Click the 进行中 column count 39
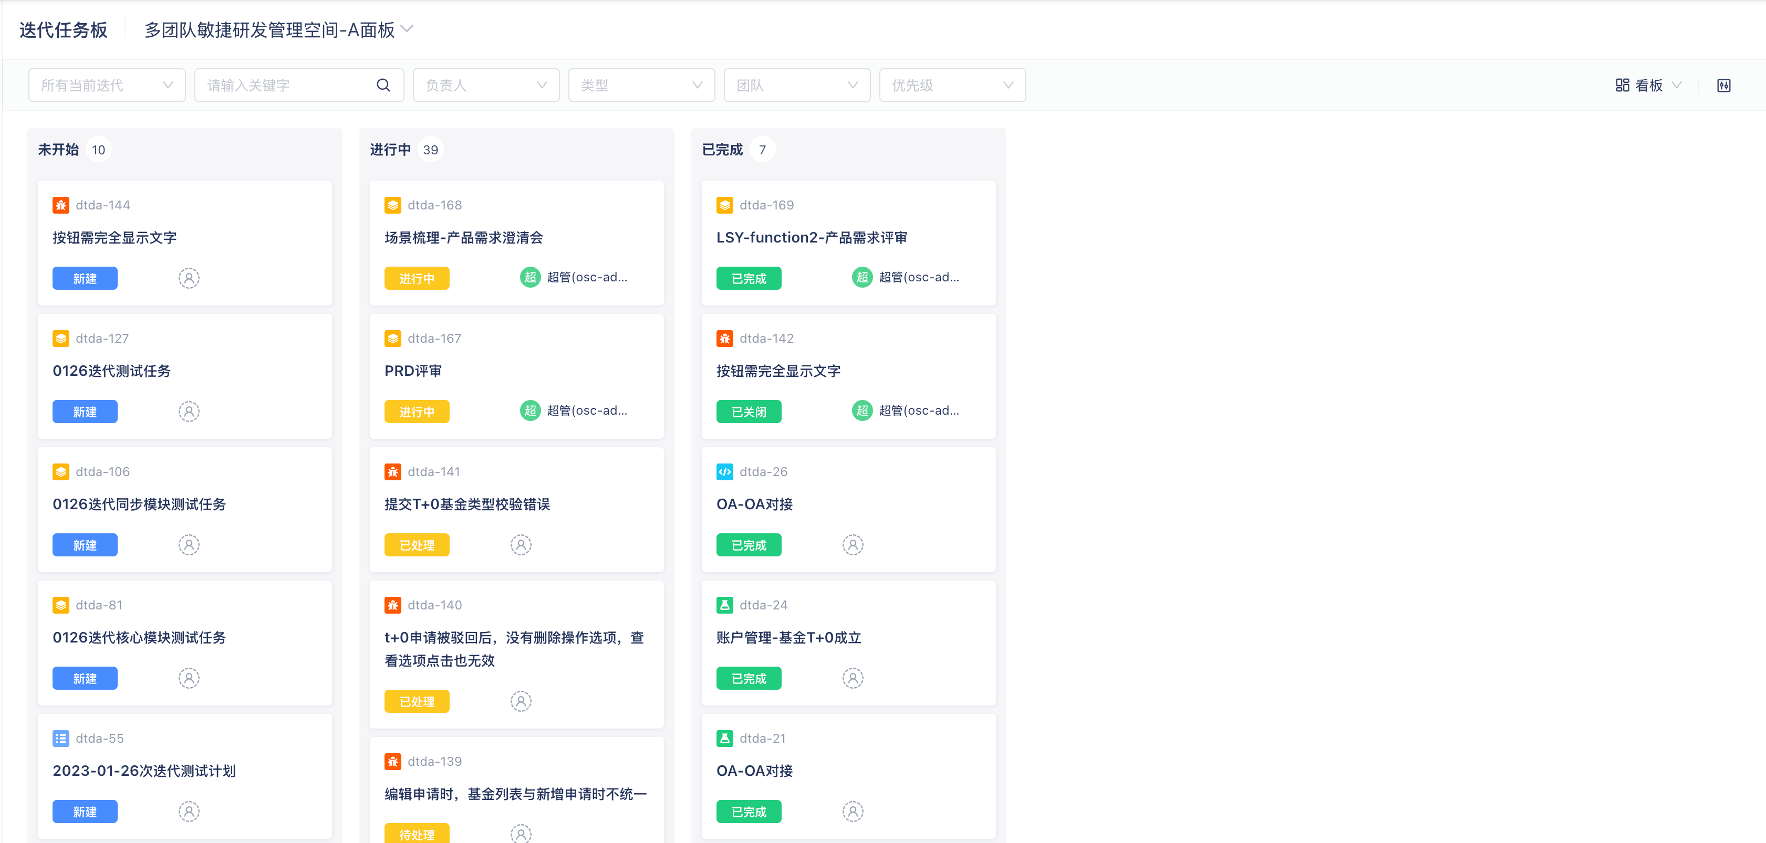1766x843 pixels. click(431, 149)
